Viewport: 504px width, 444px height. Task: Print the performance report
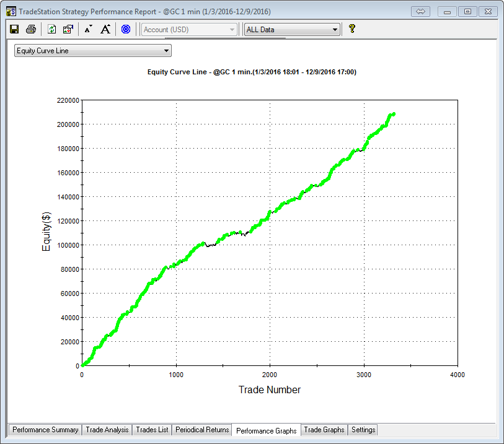pos(31,29)
